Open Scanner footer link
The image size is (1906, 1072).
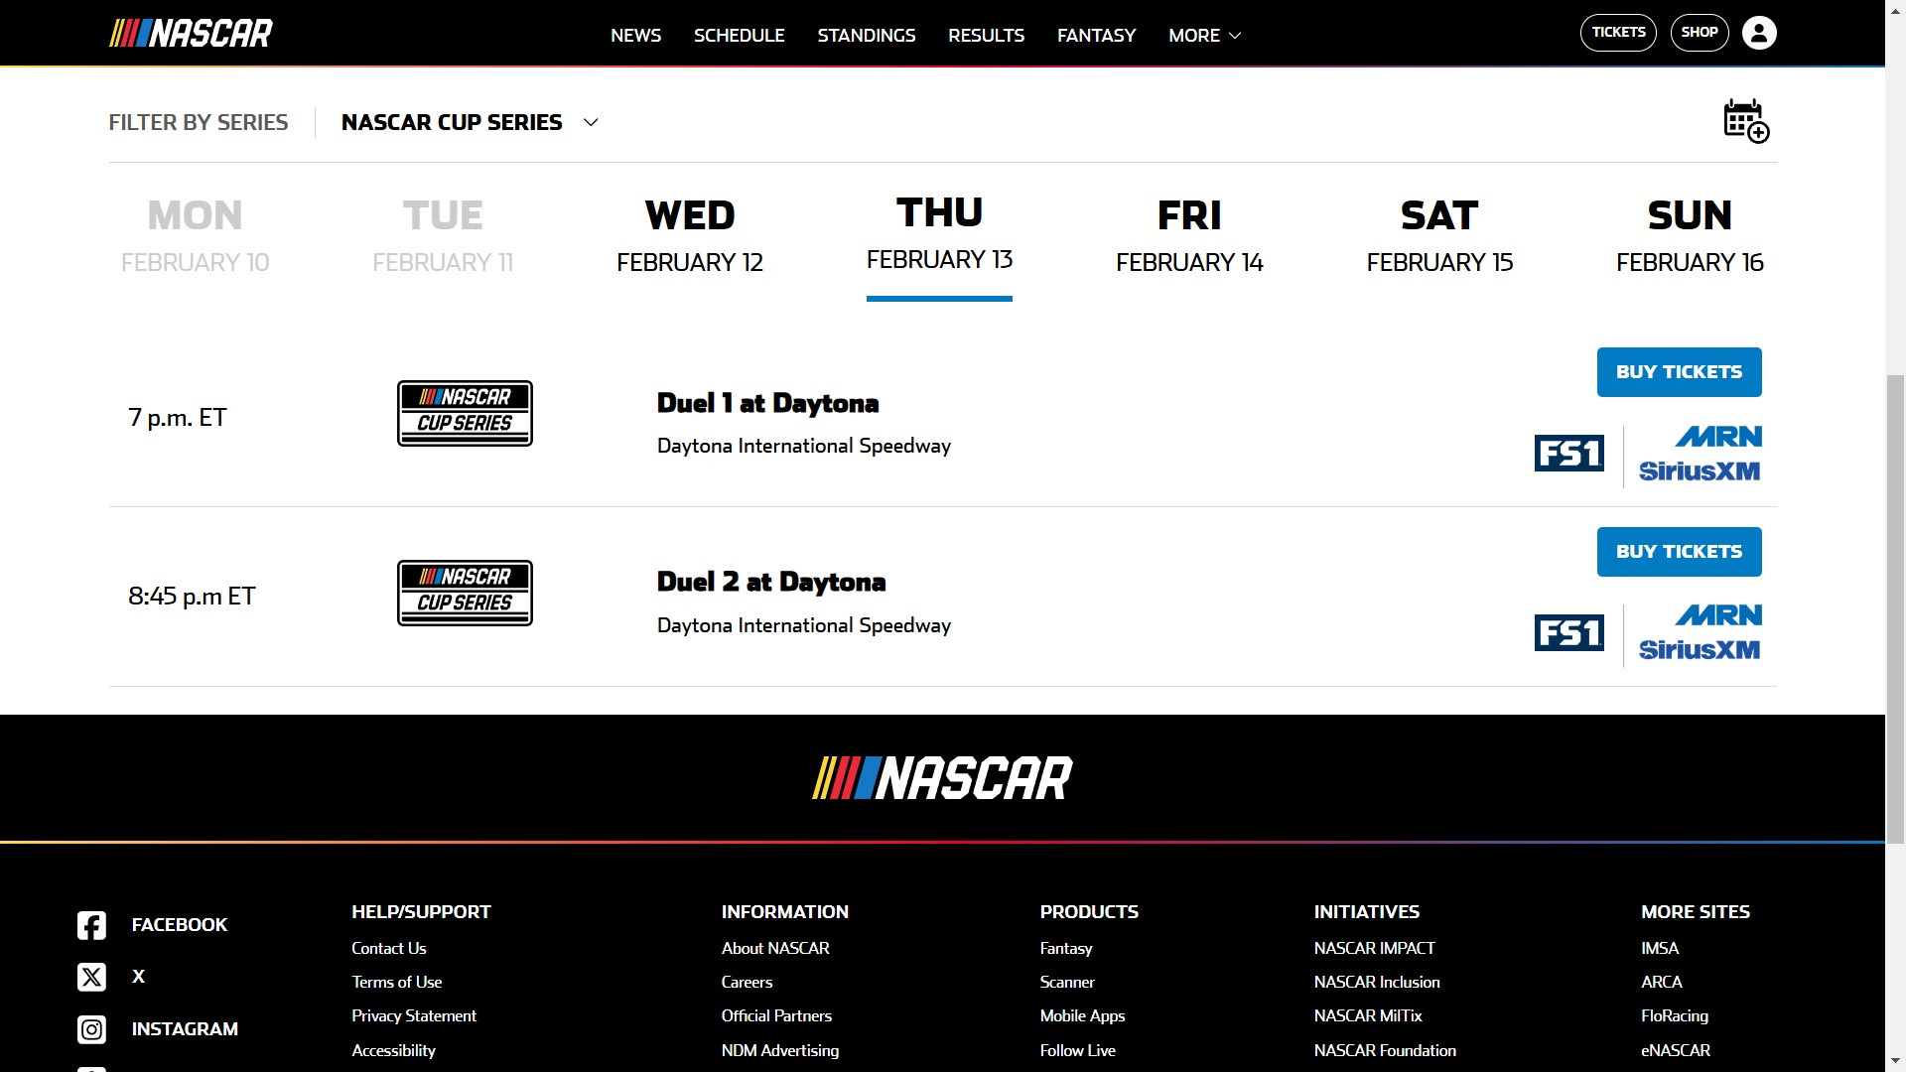pyautogui.click(x=1067, y=982)
